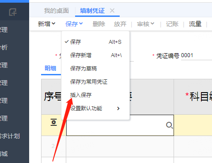Switch to the 我的桌面 tab

(57, 11)
